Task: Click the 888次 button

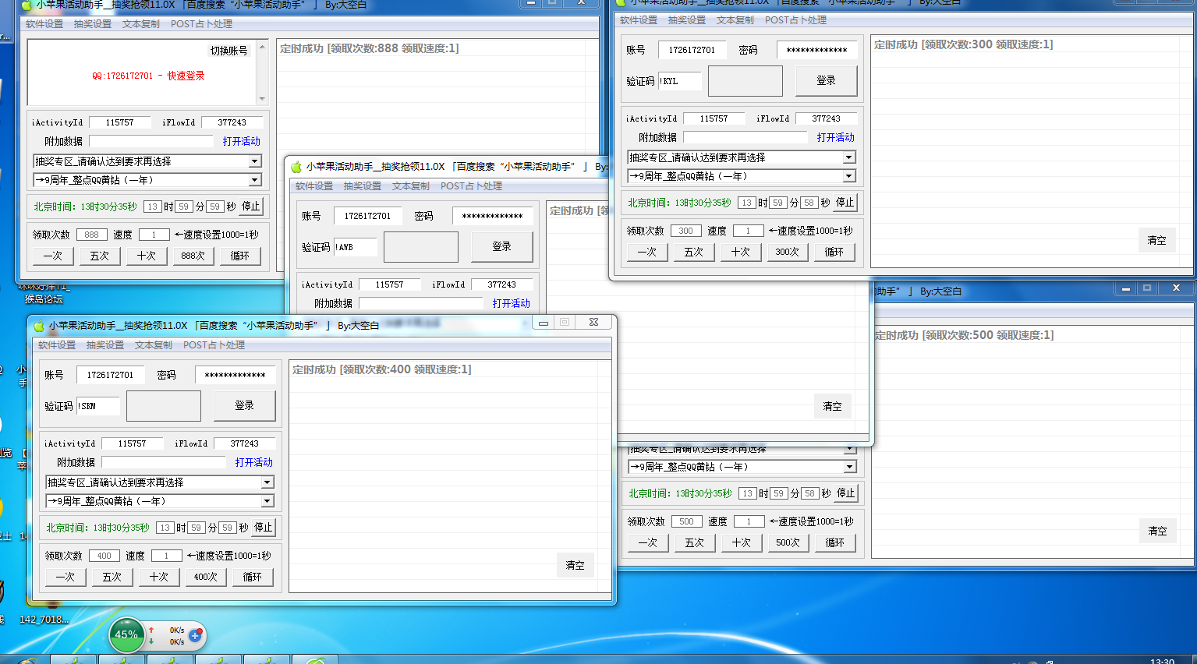Action: point(193,256)
